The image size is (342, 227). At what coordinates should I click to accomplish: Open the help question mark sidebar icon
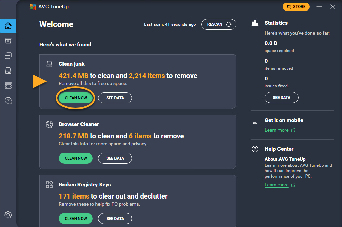[8, 100]
